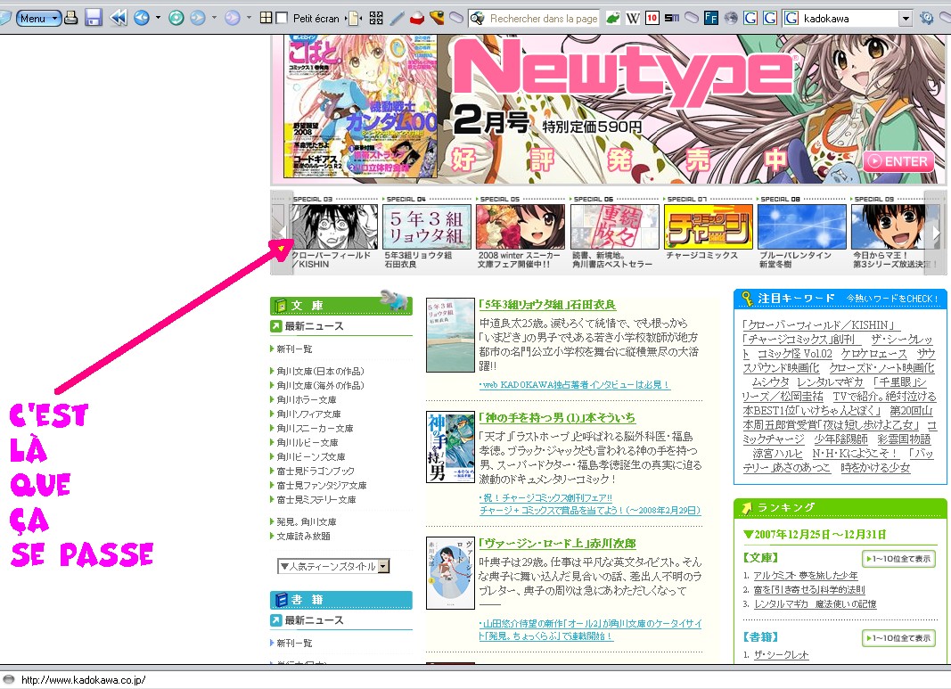Click the floppy disk save icon

93,18
